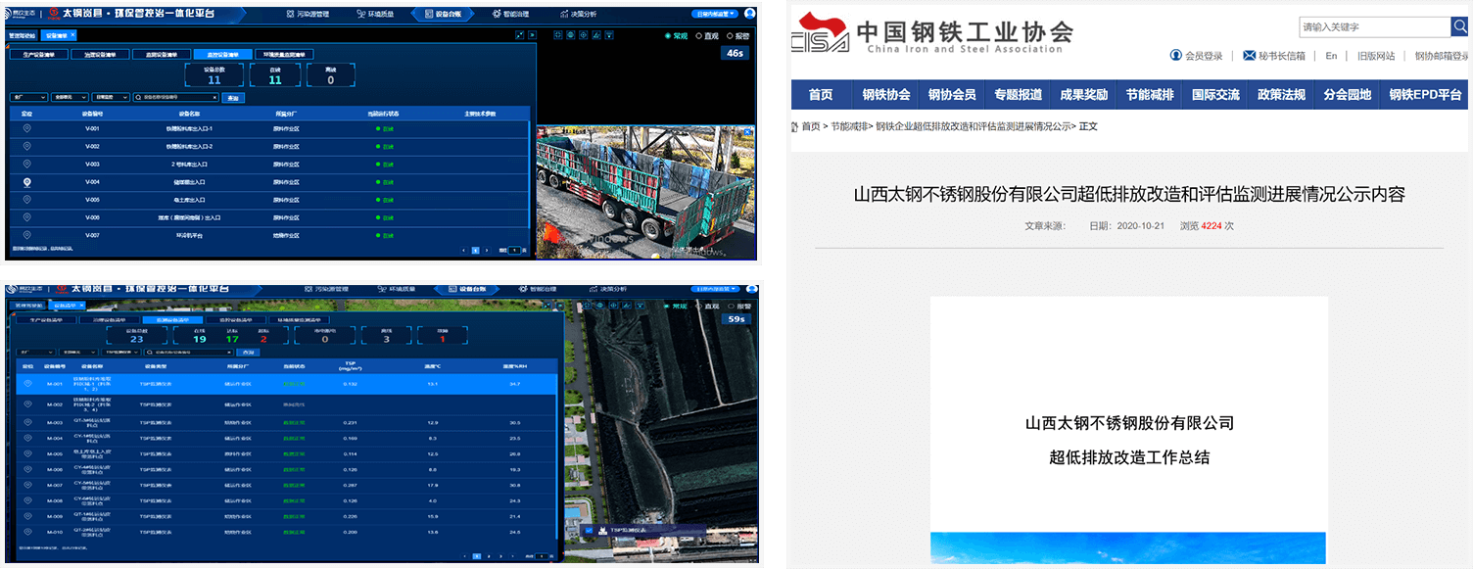Open the user avatar in the top dashboard

750,14
